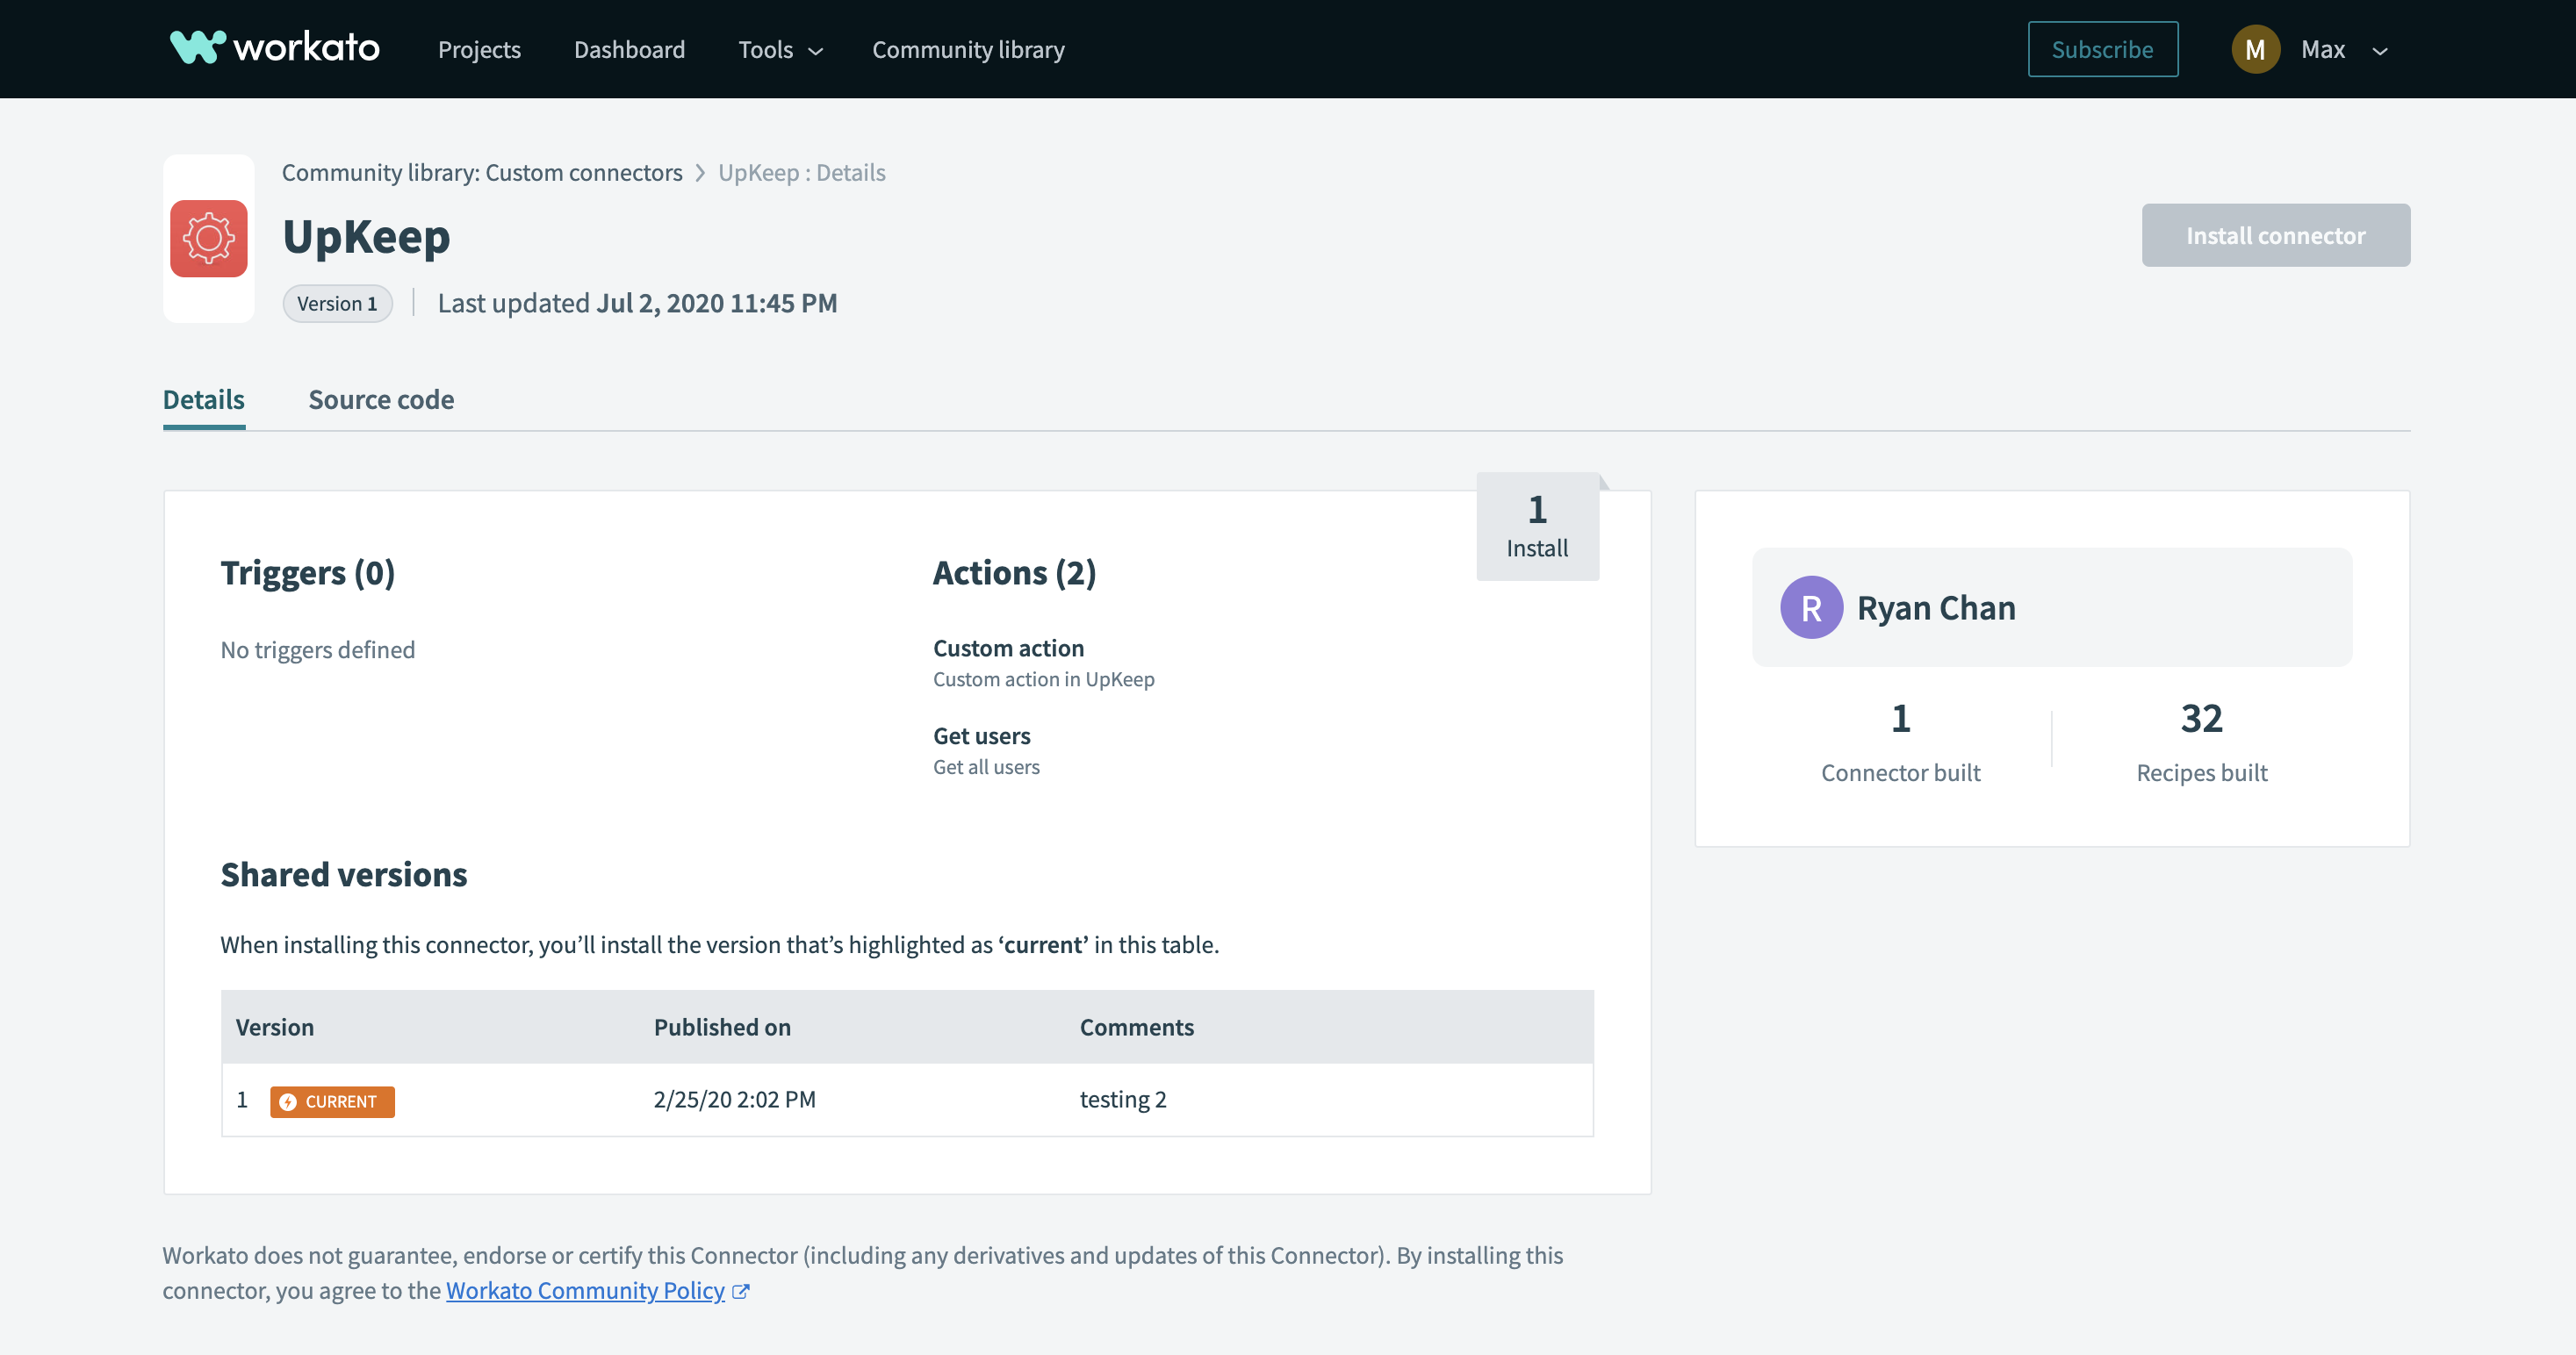
Task: Click the Subscribe button
Action: click(2102, 49)
